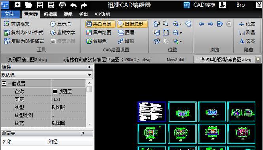Switch to the 编辑器 tab
The width and height of the screenshot is (263, 150).
click(x=50, y=14)
